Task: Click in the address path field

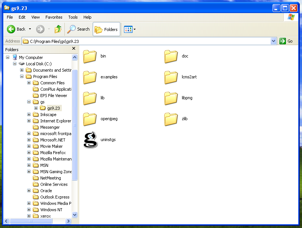Action: pos(146,41)
